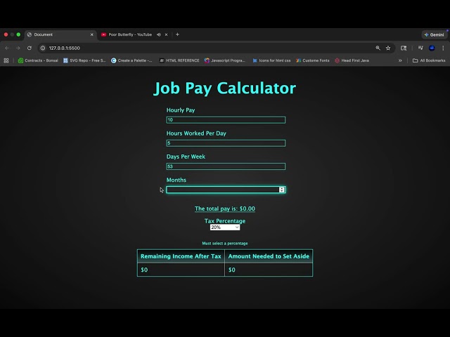Open the apps grid icon in bookmarks bar
The height and width of the screenshot is (337, 450).
6,60
